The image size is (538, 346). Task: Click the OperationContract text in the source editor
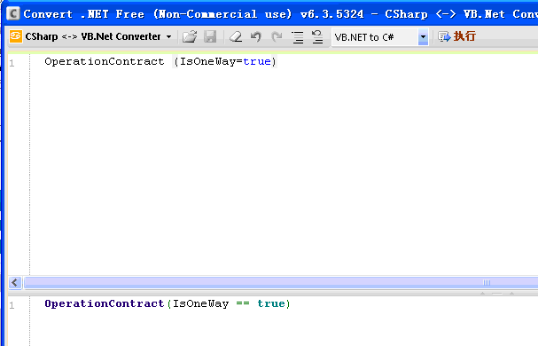coord(105,61)
